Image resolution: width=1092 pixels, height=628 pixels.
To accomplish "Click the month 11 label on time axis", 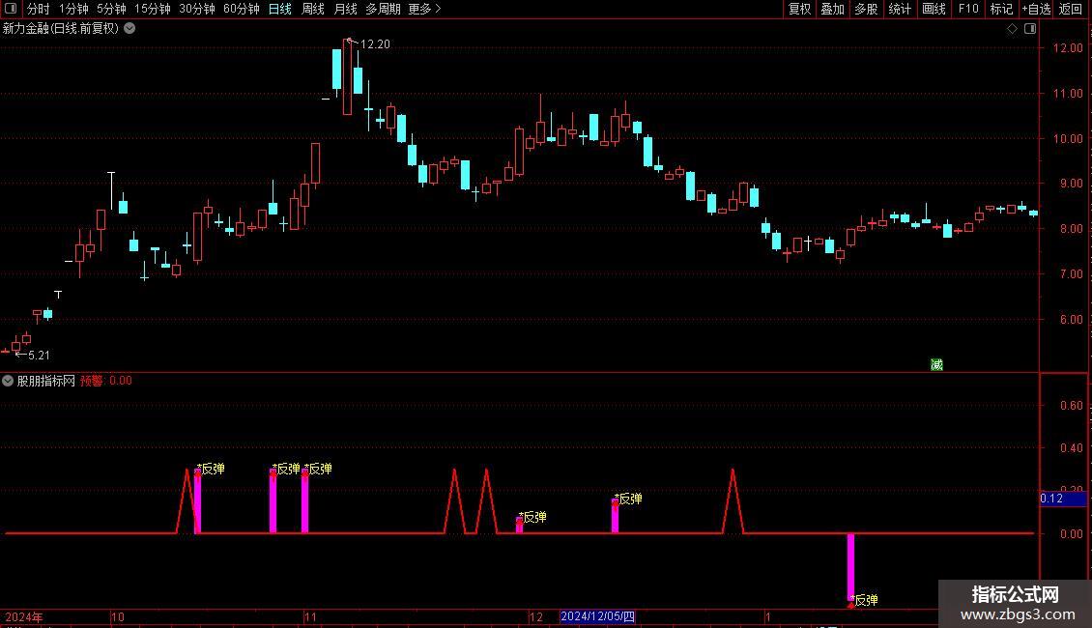I will point(310,616).
